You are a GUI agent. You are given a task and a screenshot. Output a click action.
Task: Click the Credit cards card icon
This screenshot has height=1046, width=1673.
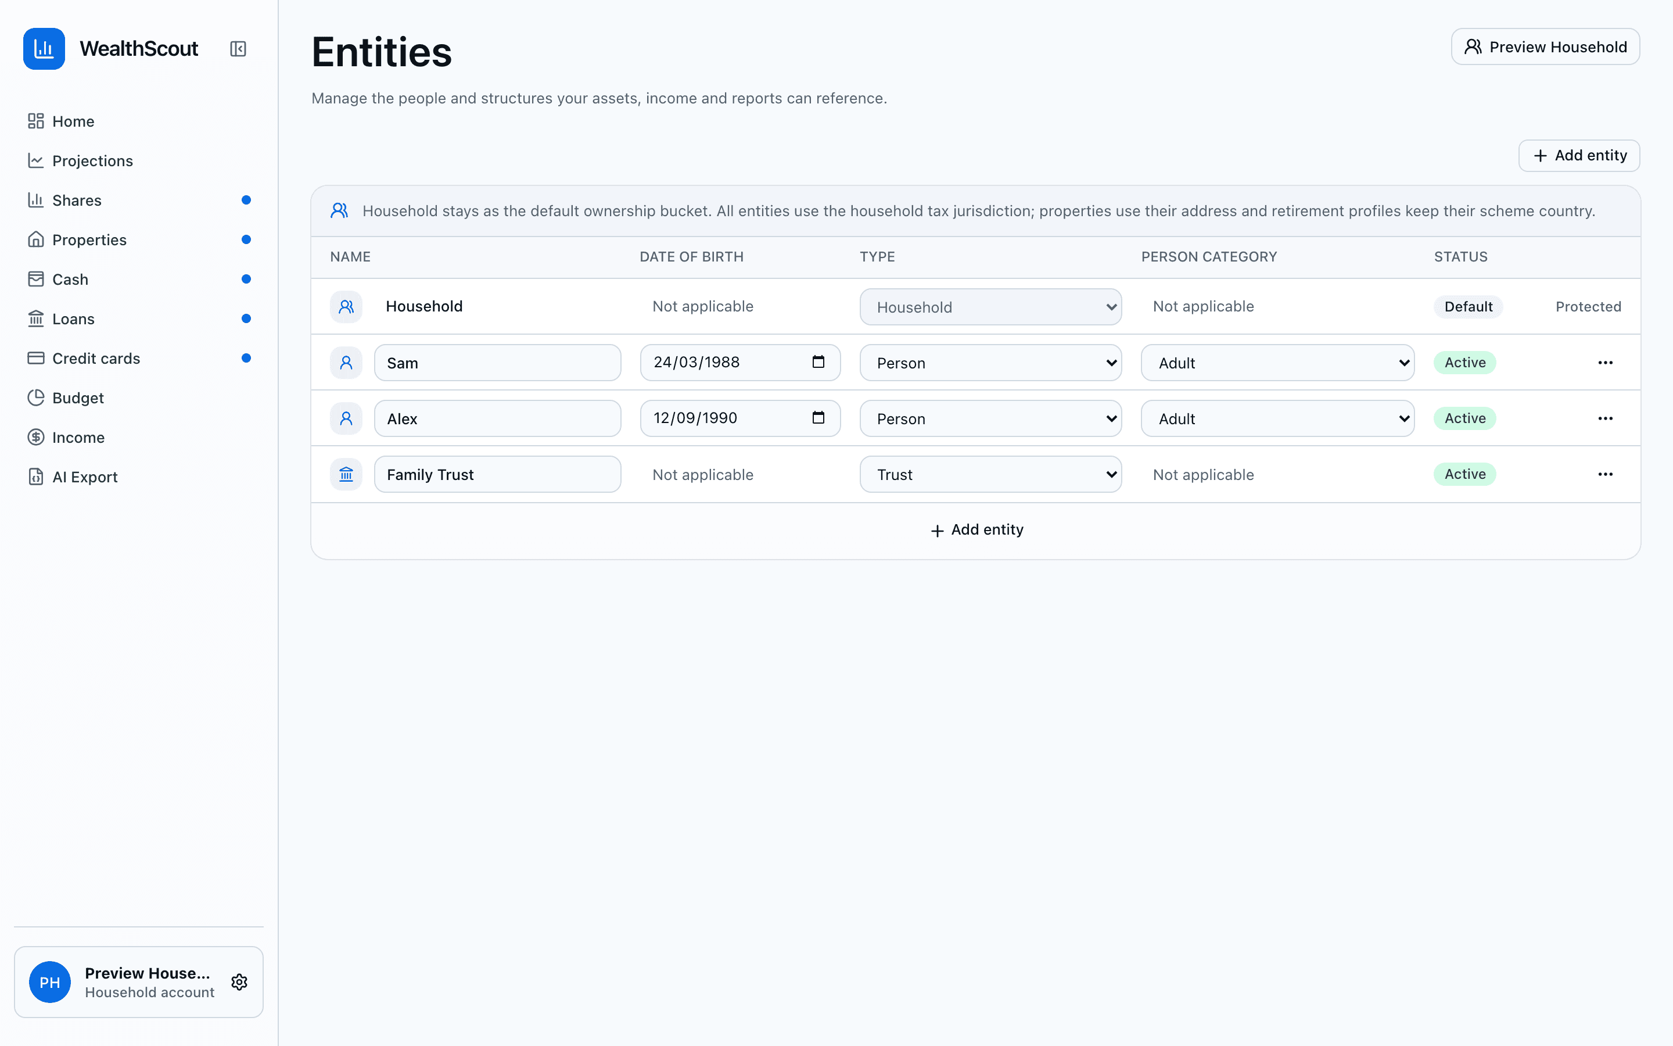(36, 357)
